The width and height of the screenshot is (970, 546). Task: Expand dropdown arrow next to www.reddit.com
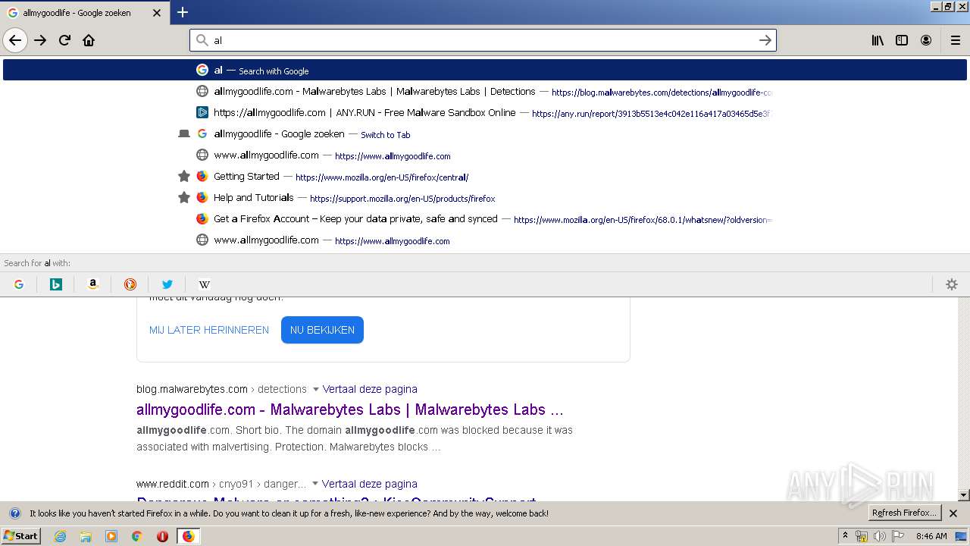point(314,484)
